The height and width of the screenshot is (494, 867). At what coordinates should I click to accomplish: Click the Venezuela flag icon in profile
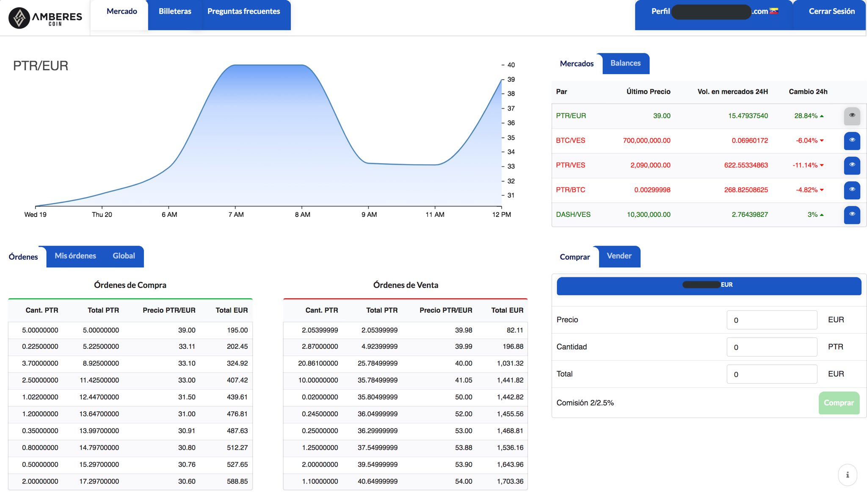click(774, 11)
